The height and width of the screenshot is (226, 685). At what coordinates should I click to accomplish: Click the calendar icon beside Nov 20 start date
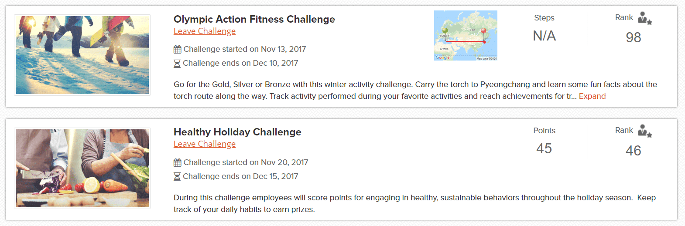click(x=177, y=163)
